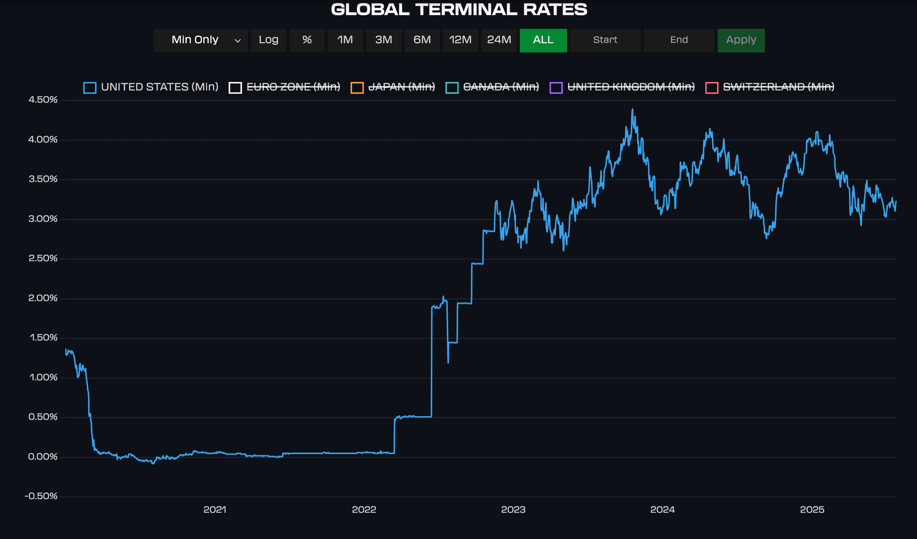Select the 6M time range
Viewport: 917px width, 539px height.
tap(422, 40)
